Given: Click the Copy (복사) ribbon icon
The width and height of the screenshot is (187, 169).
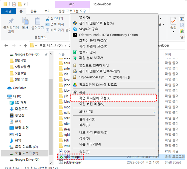Looking at the screenshot, I should 25,21.
